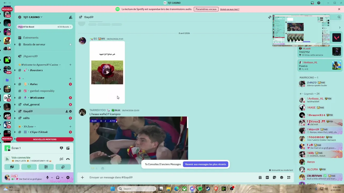Open user settings gear
The image size is (344, 193).
(68, 177)
